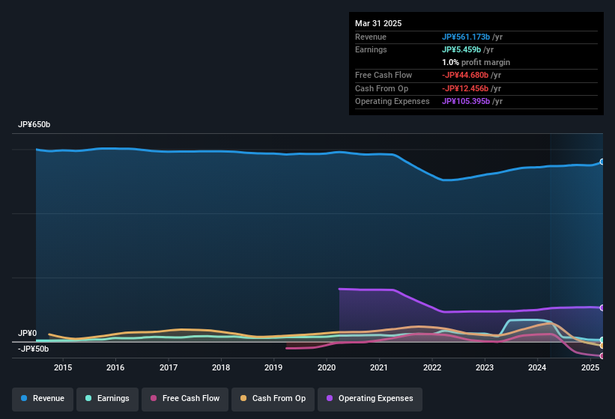Click the orange Cash From Op legend dot
This screenshot has height=419, width=615.
(x=243, y=398)
